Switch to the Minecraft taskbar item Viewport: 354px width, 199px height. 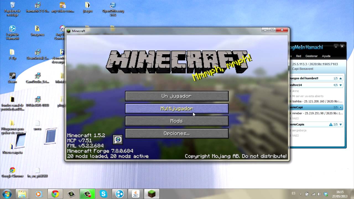[x=152, y=194]
